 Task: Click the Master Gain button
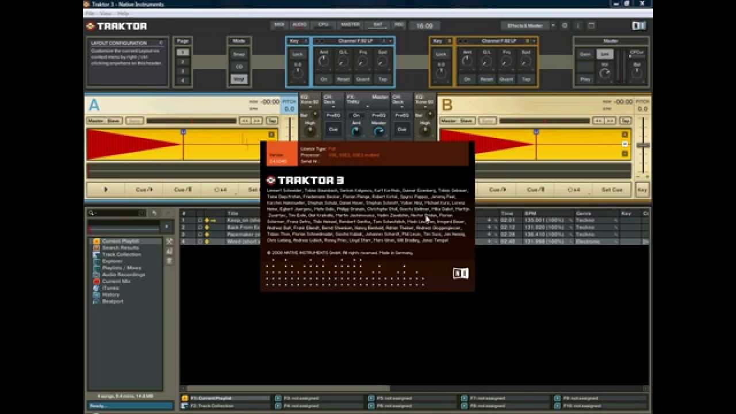tap(585, 54)
